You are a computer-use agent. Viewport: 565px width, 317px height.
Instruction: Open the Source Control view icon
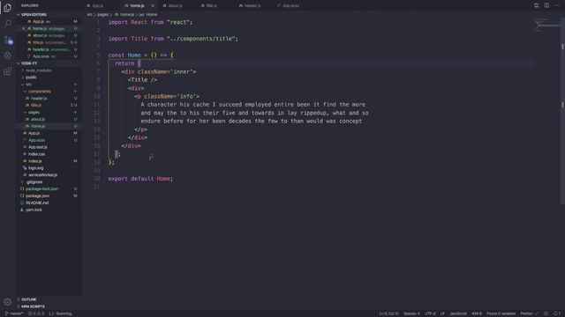click(8, 40)
